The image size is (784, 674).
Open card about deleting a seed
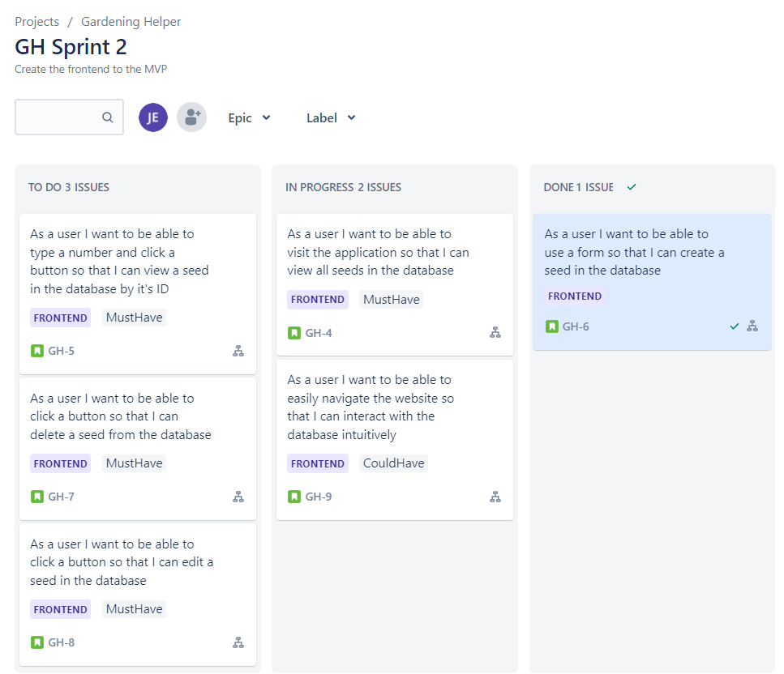coord(138,449)
